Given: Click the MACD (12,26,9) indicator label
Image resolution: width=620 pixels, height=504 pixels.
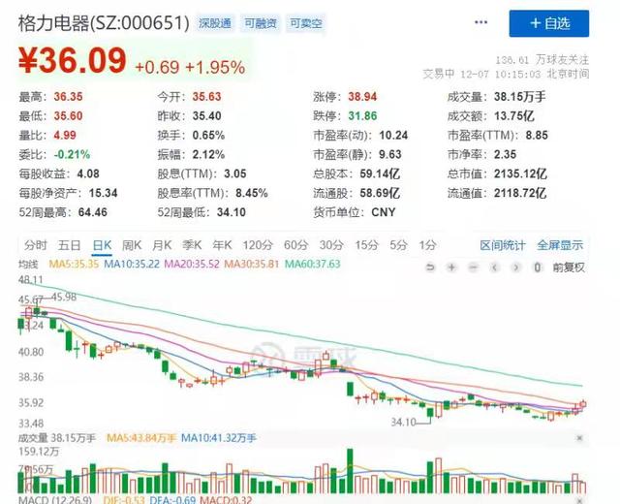Looking at the screenshot, I should (55, 500).
